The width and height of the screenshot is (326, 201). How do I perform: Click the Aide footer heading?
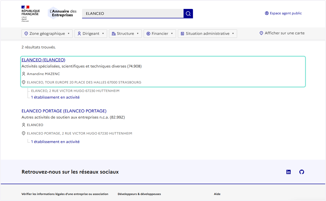click(217, 194)
